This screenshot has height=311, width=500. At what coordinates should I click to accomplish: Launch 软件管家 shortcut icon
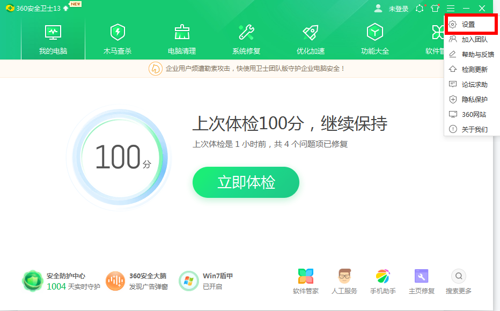click(305, 276)
